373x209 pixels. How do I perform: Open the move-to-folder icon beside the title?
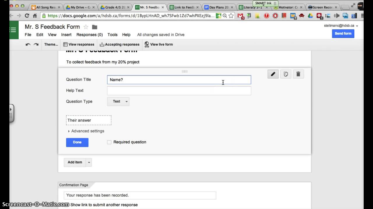click(x=95, y=27)
